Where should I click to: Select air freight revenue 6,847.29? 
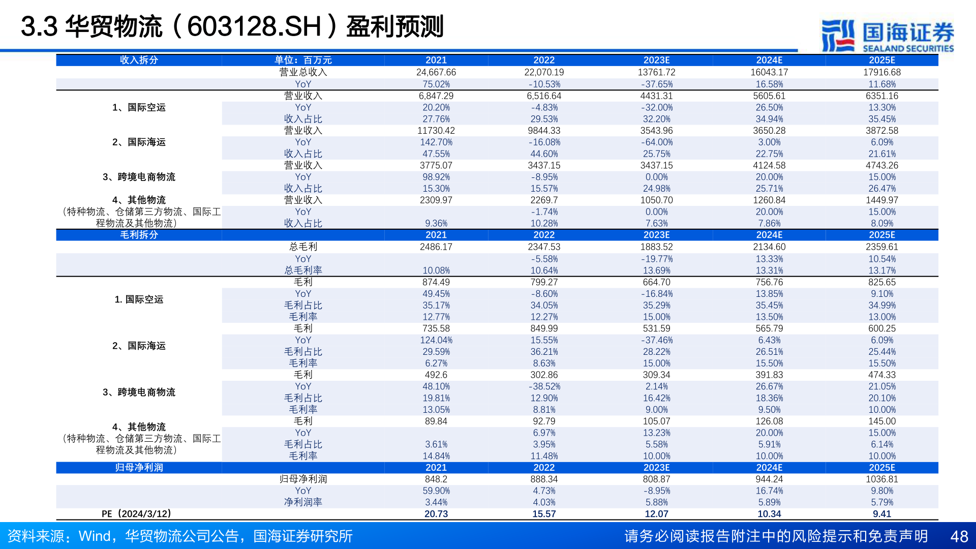coord(436,96)
